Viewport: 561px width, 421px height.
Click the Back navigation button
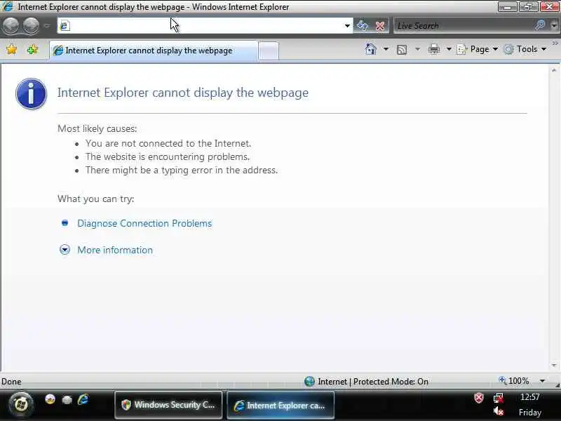click(x=11, y=26)
